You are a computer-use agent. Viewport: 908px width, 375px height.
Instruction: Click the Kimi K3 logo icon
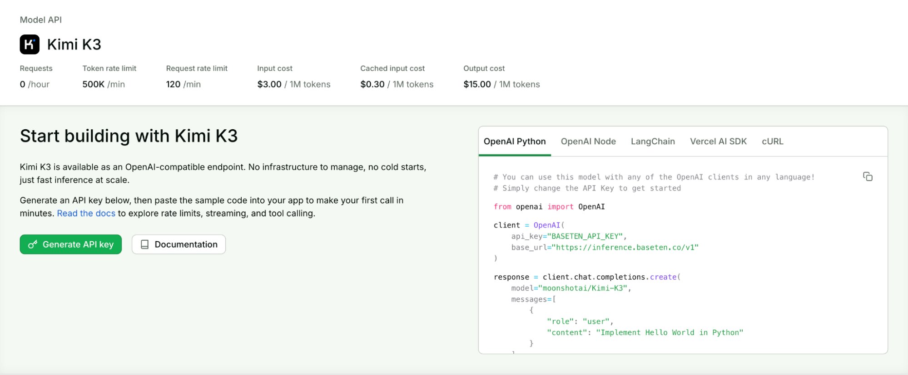[x=30, y=44]
